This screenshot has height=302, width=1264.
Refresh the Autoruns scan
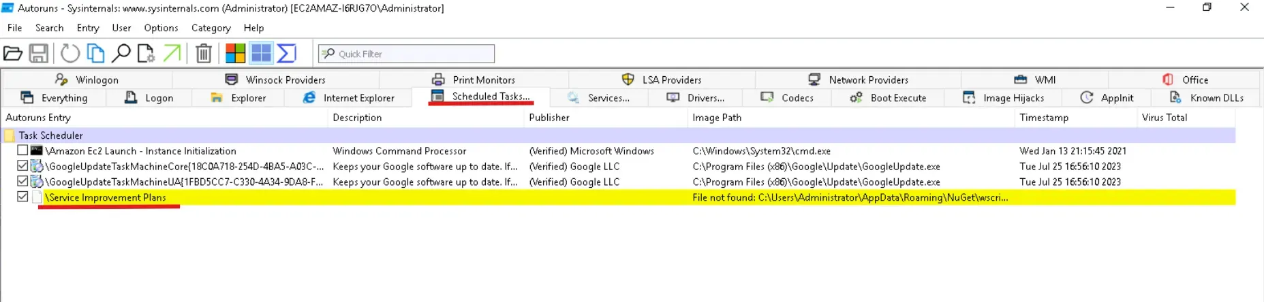point(70,53)
